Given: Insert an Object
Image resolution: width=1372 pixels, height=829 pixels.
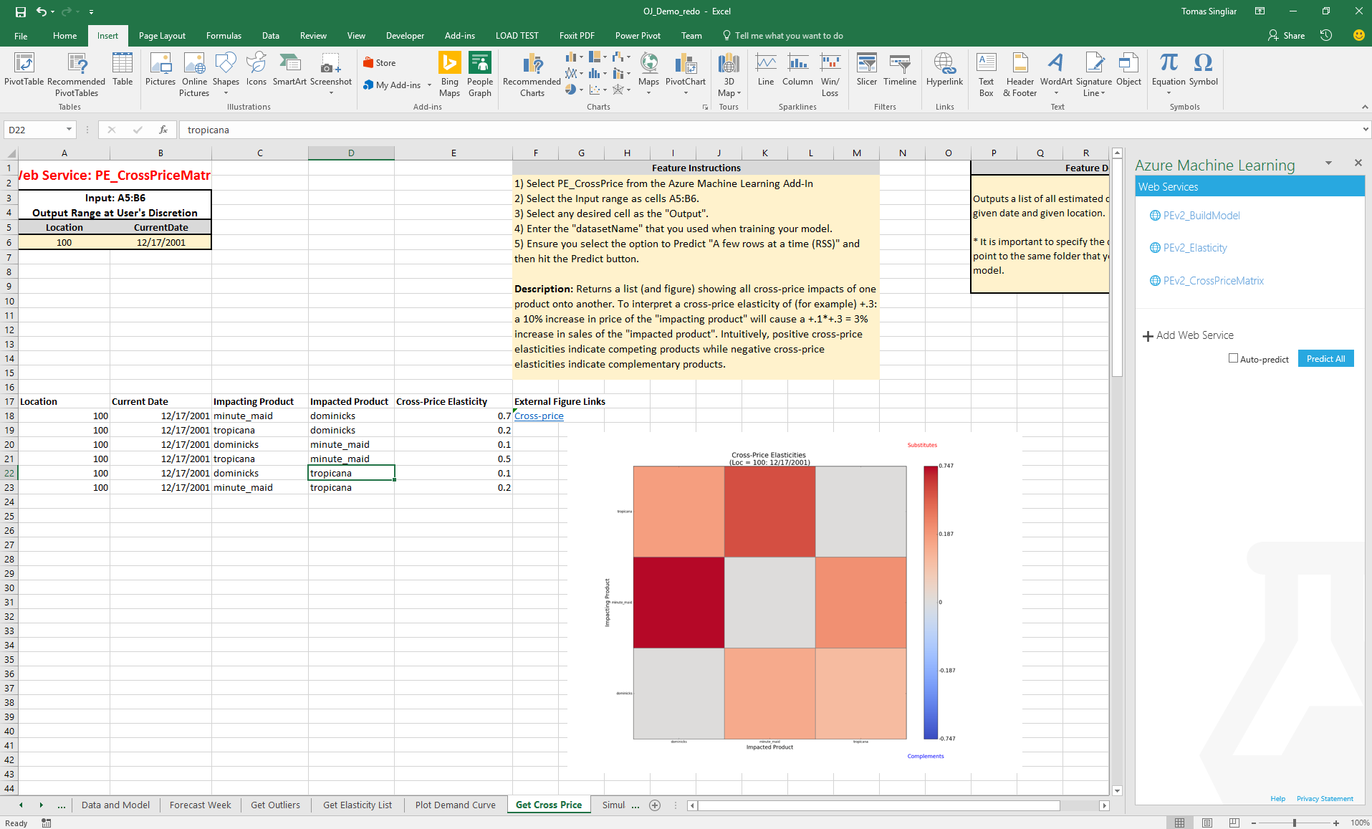Looking at the screenshot, I should coord(1128,70).
